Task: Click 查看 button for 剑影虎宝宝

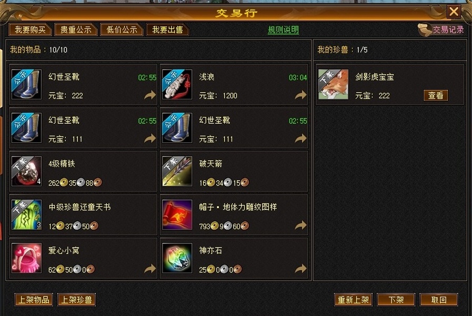Action: 436,95
